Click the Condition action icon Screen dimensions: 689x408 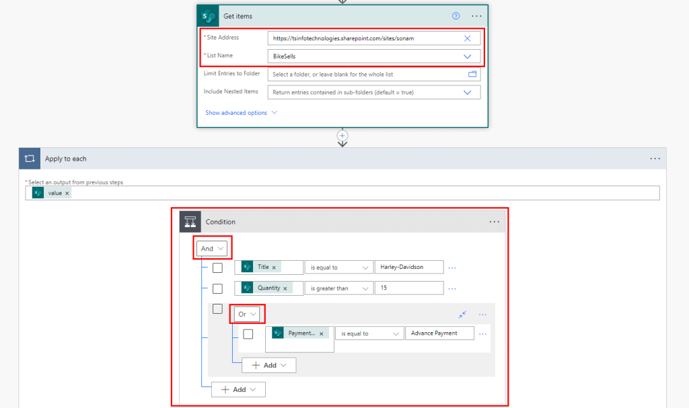click(190, 222)
